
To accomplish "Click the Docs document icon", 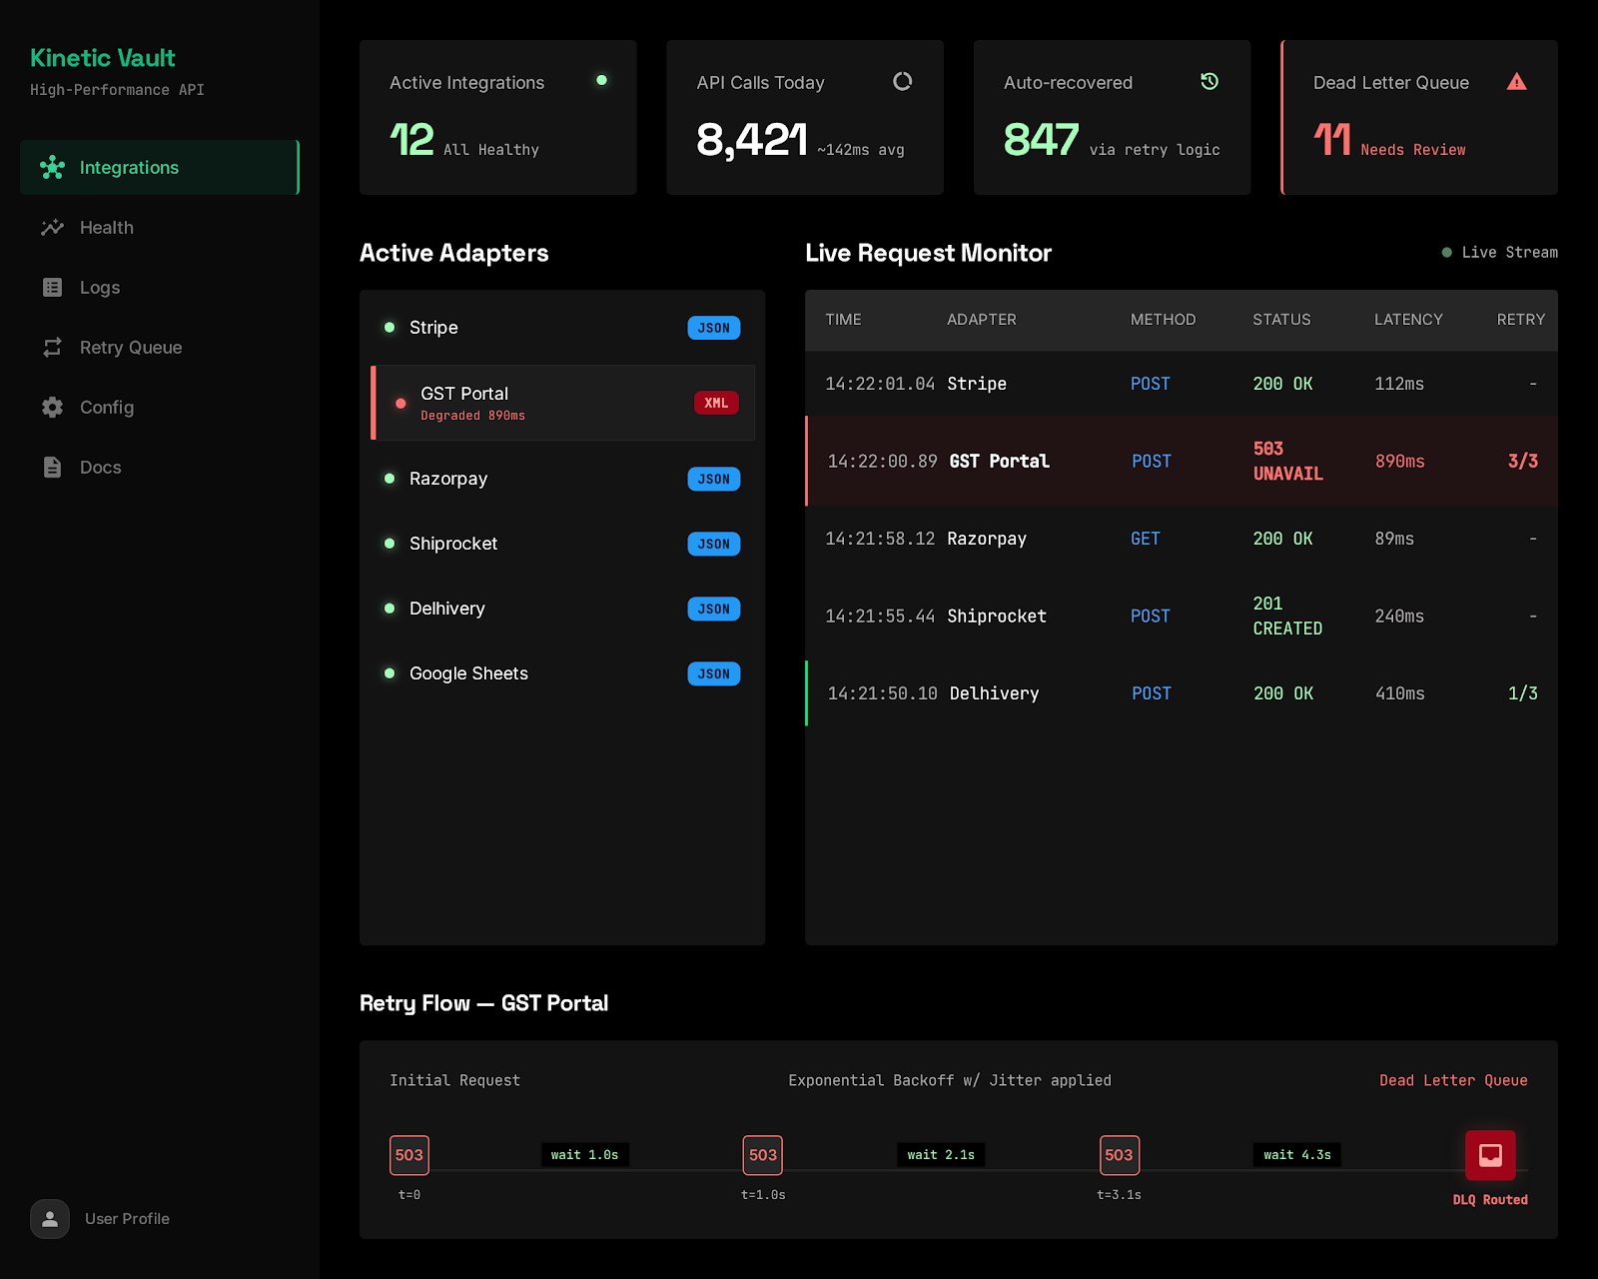I will click(52, 468).
